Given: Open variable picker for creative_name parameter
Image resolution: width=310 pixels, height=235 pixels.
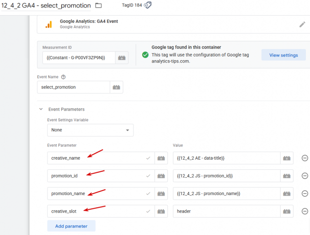Looking at the screenshot, I should (x=161, y=158).
